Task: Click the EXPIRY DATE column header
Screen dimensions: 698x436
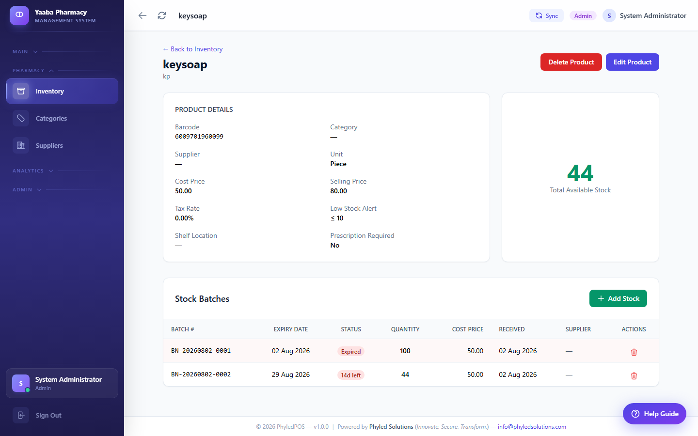Action: click(291, 329)
